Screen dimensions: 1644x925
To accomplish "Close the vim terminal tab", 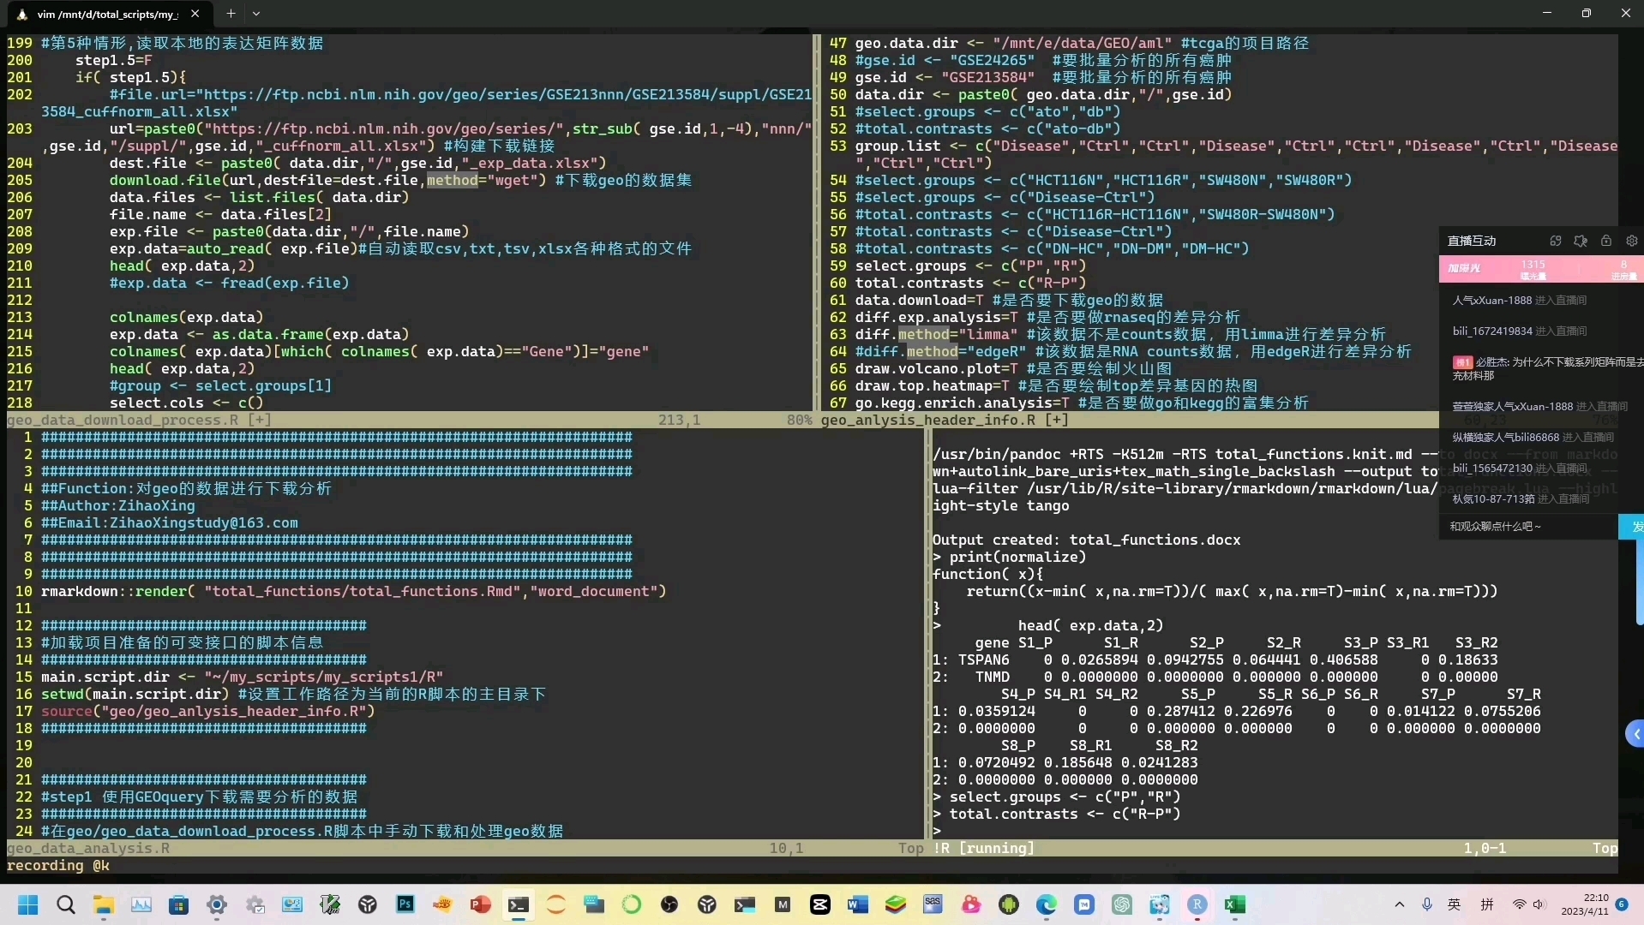I will coord(195,14).
